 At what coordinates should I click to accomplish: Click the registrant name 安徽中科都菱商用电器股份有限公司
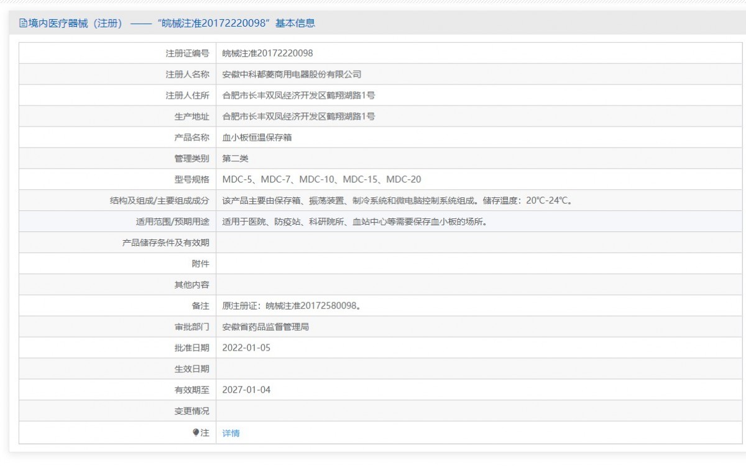pyautogui.click(x=292, y=74)
